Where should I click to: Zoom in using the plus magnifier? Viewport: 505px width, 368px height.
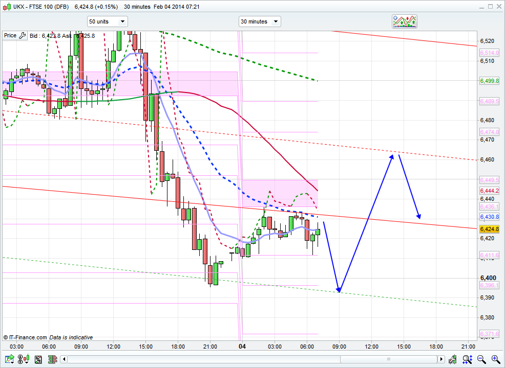pyautogui.click(x=496, y=359)
